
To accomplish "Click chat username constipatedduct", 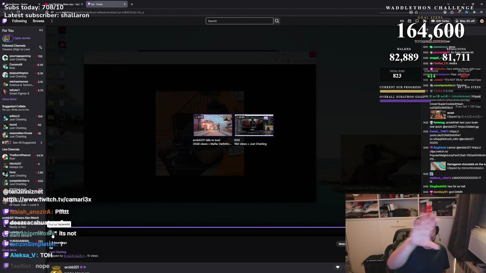I will point(444,85).
